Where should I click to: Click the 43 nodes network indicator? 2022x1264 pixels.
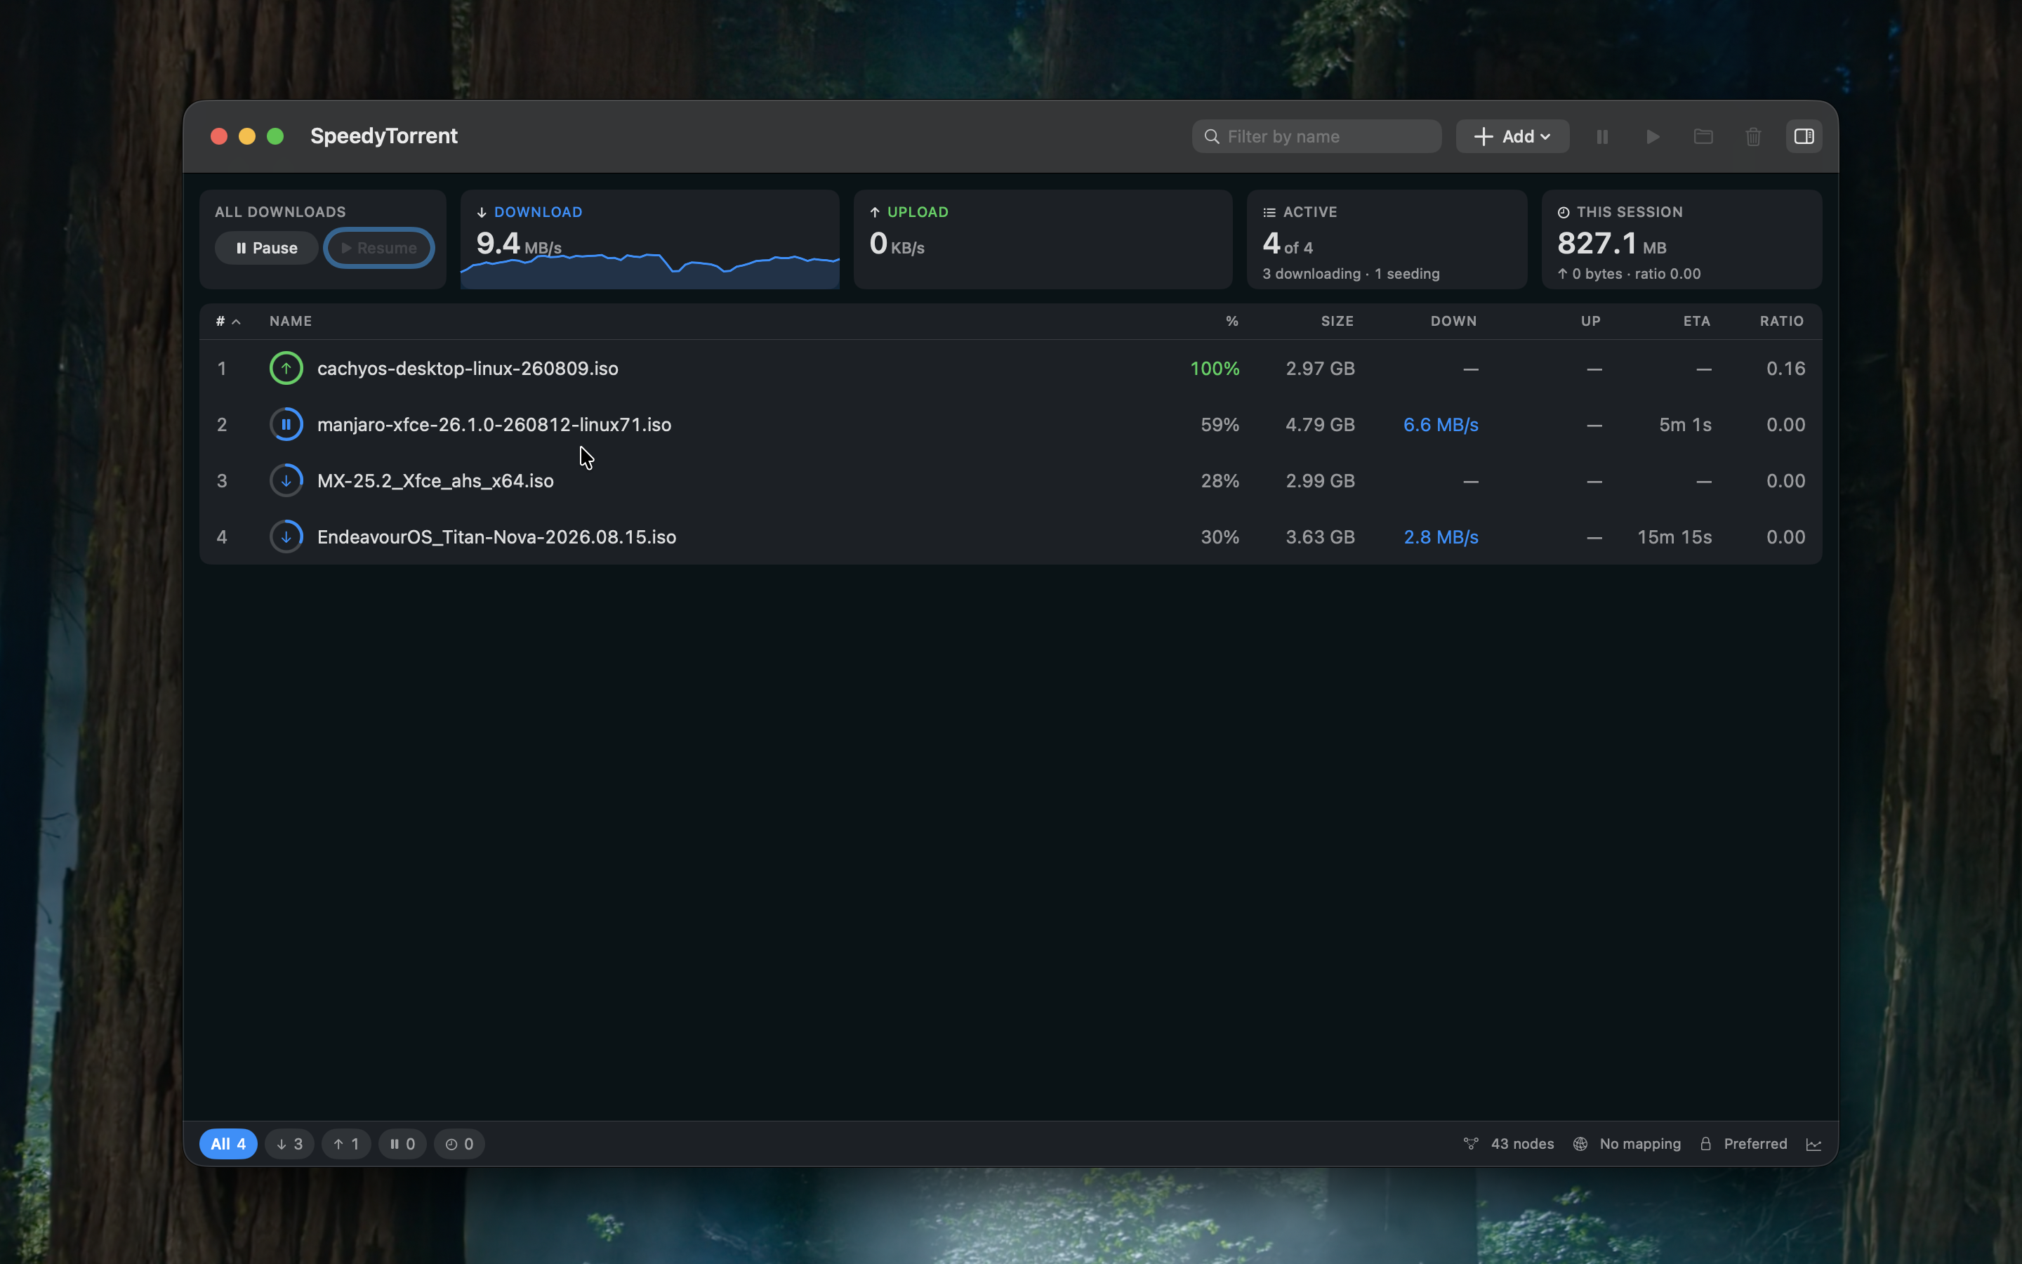pyautogui.click(x=1508, y=1144)
